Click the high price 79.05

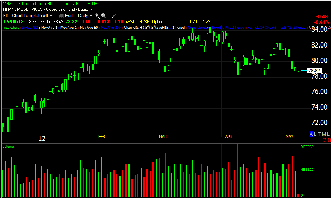[x=45, y=22]
